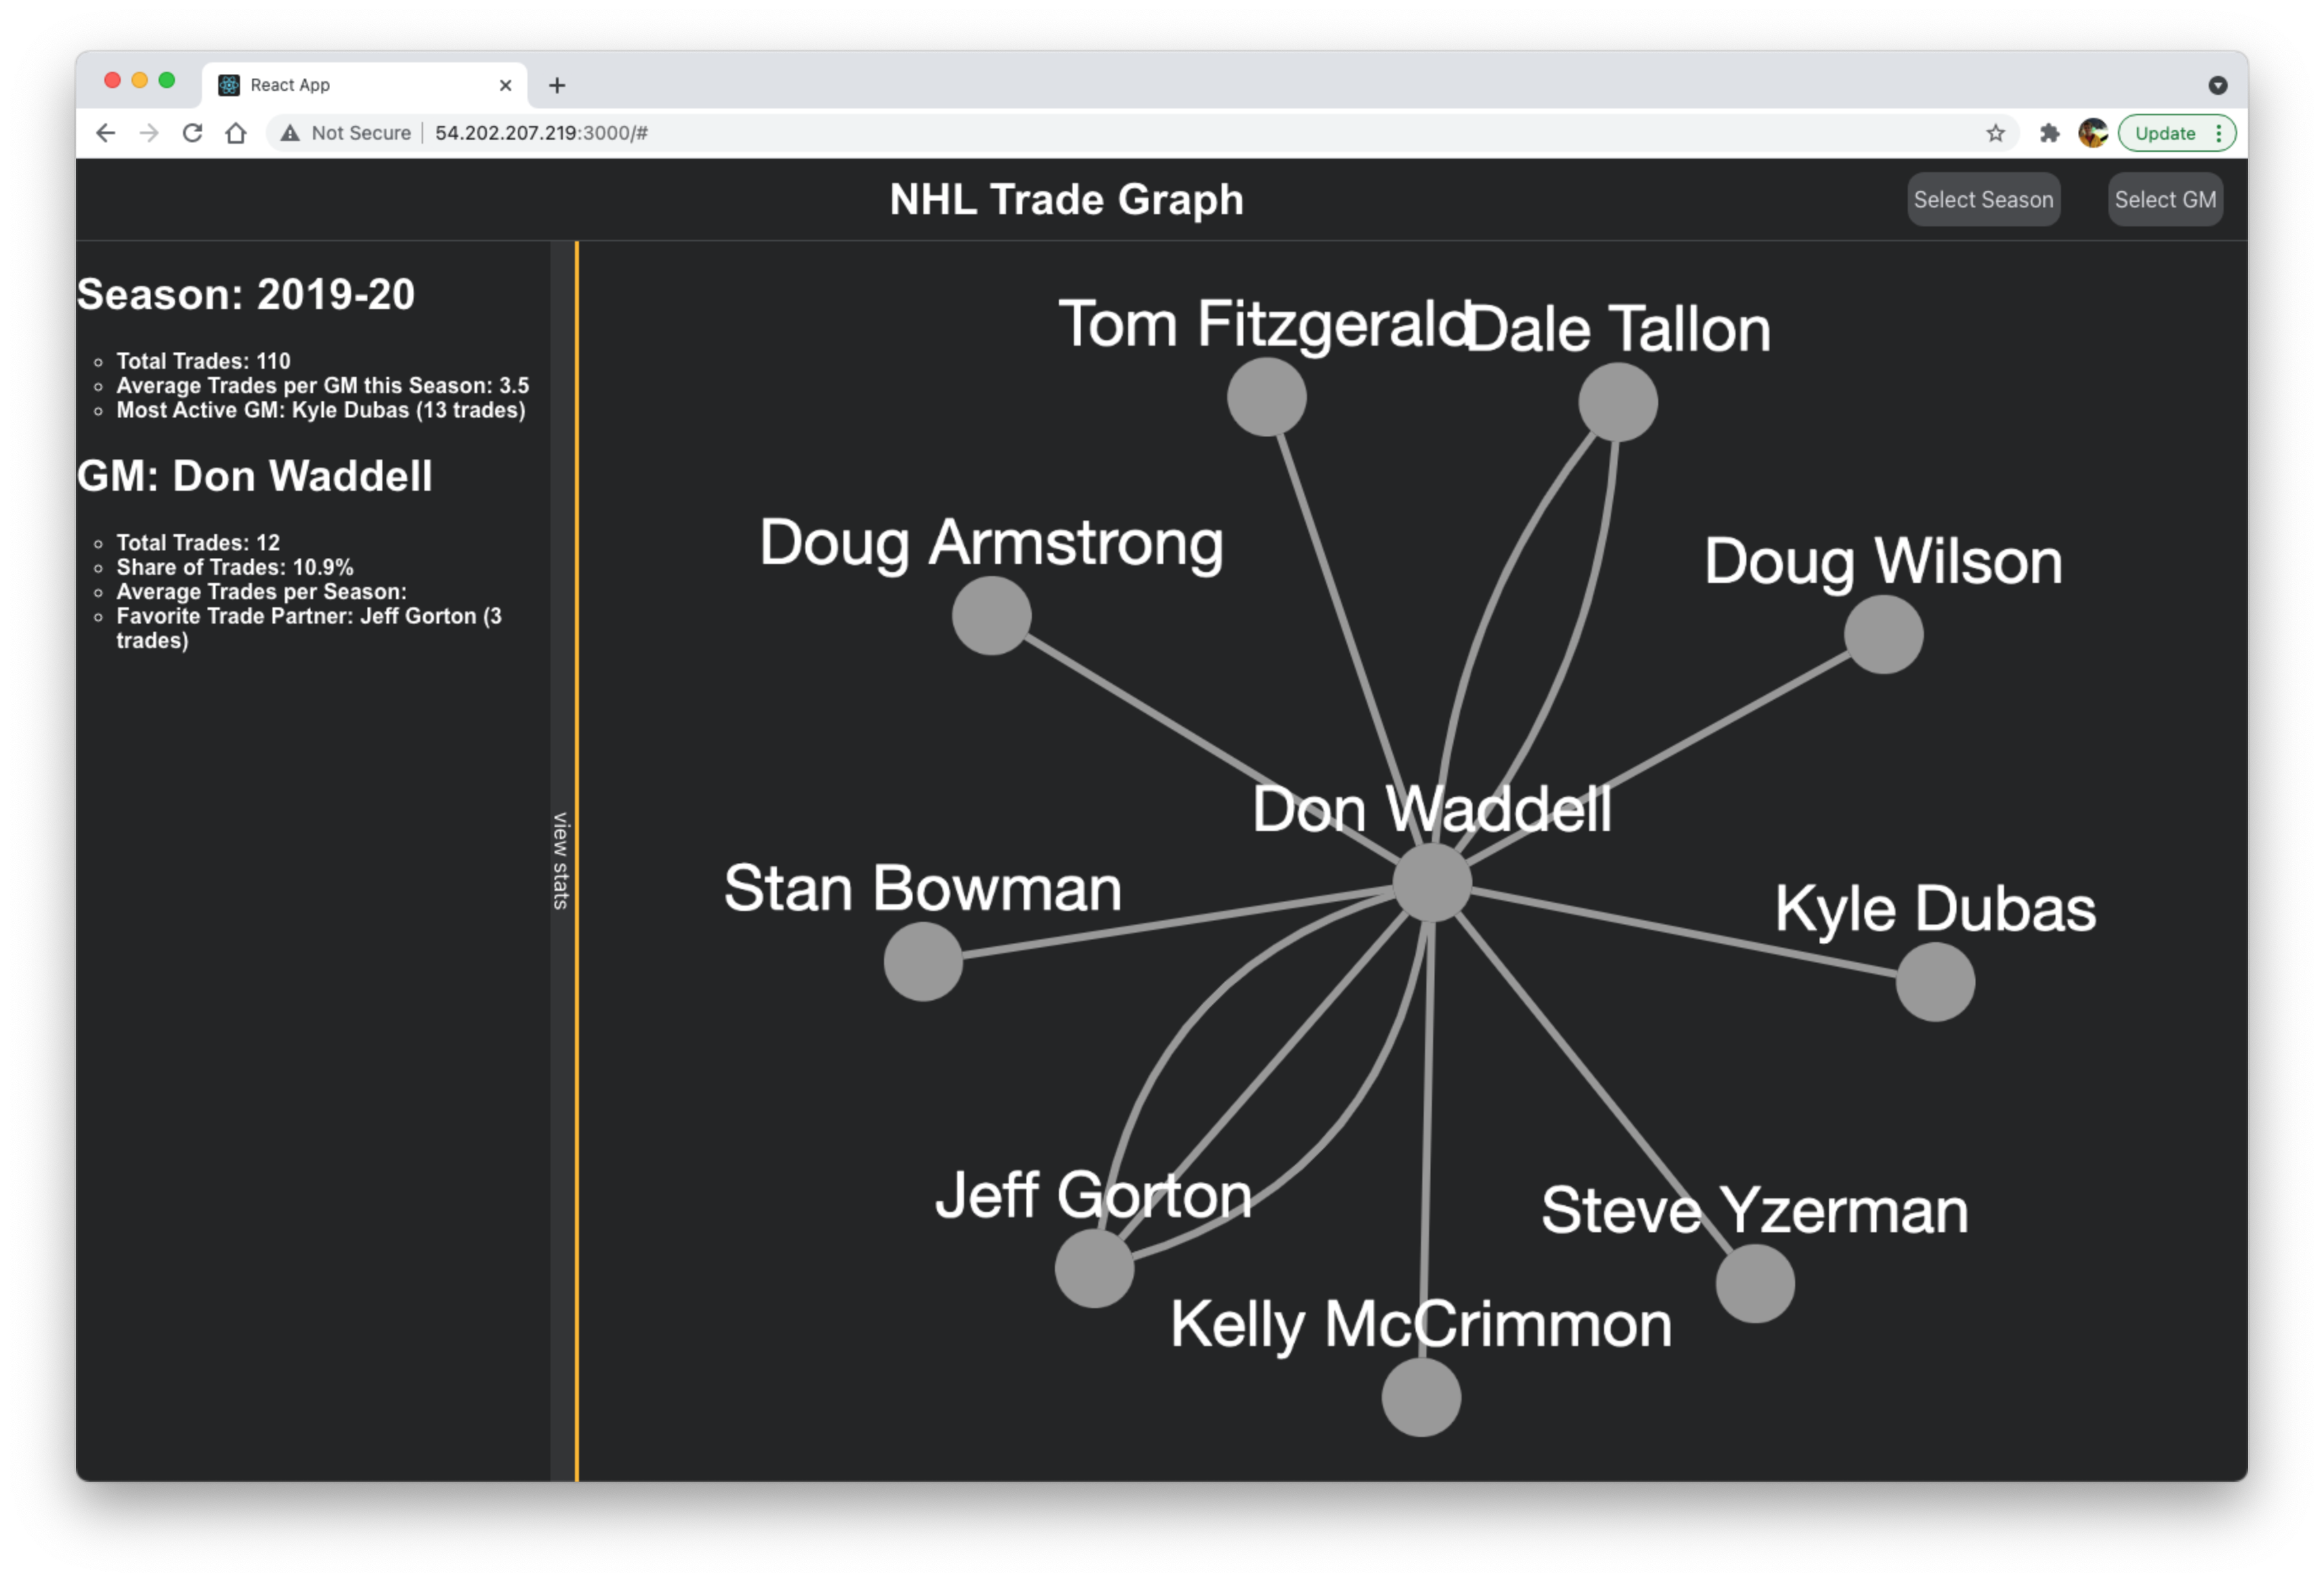Image resolution: width=2324 pixels, height=1582 pixels.
Task: Select the Doug Armstrong node
Action: pyautogui.click(x=991, y=615)
